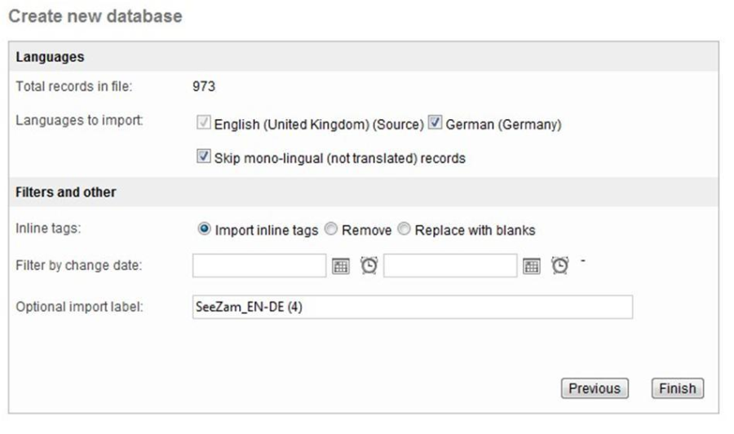Focus the Optional import label text box

(412, 308)
